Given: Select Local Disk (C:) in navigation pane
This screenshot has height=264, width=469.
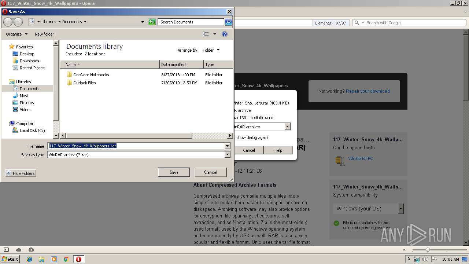Looking at the screenshot, I should pyautogui.click(x=29, y=131).
